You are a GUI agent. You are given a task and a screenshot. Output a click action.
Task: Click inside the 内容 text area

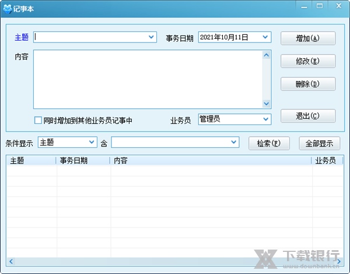[x=147, y=79]
